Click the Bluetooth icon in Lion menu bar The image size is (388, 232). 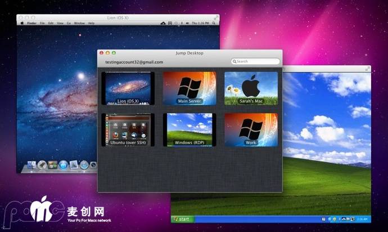(182, 23)
